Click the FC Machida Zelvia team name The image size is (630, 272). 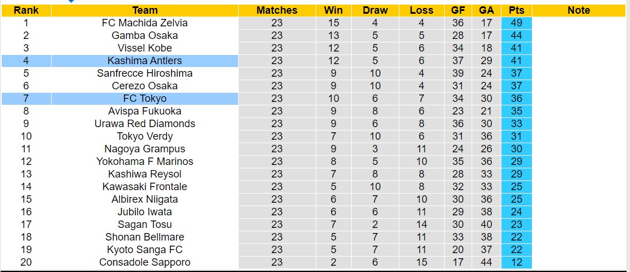click(145, 23)
